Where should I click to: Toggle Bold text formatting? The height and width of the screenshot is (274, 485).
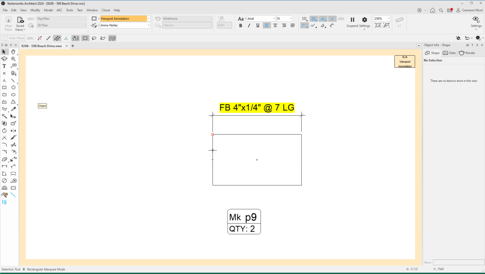(x=241, y=26)
